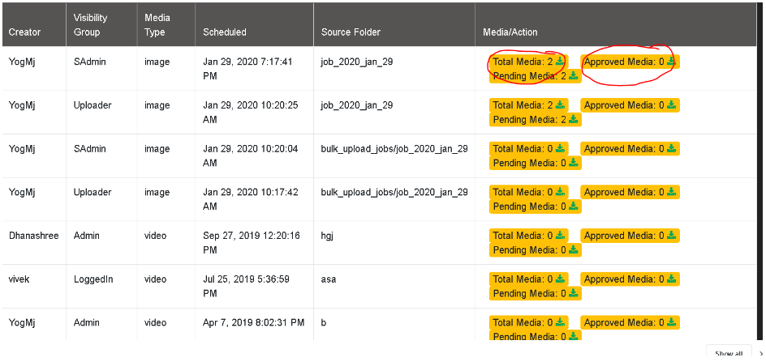766x362 pixels.
Task: Download Total Media for Apr 7, 2019 job
Action: [560, 322]
